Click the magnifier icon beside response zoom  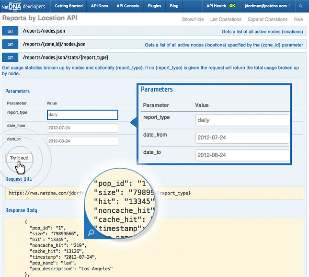click(x=91, y=232)
